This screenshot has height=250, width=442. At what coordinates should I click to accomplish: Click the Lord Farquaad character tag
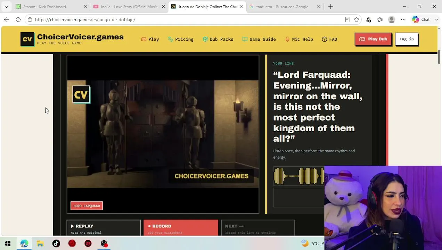click(x=87, y=206)
